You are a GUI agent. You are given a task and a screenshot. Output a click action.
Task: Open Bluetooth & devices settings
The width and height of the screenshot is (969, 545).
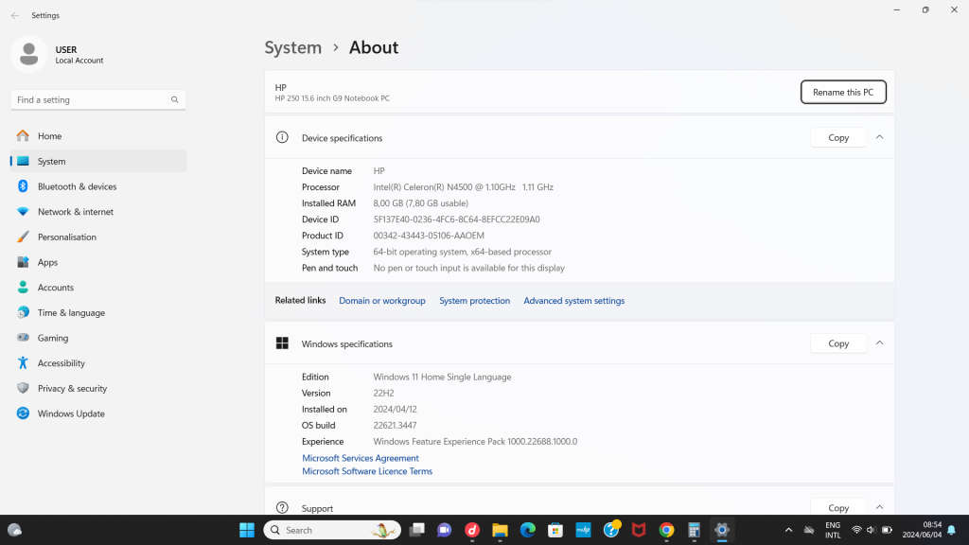tap(77, 186)
